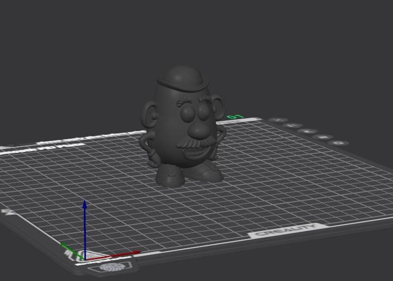This screenshot has height=281, width=393.
Task: Click the green plate number 01
Action: click(x=235, y=116)
